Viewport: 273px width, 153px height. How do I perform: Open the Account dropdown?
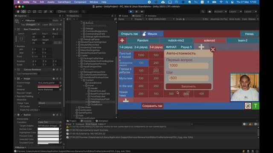pyautogui.click(x=220, y=11)
